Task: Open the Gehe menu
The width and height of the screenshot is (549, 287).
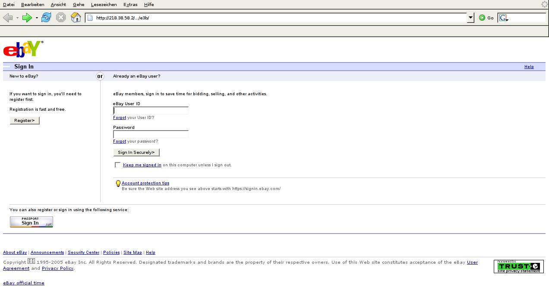Action: coord(79,4)
